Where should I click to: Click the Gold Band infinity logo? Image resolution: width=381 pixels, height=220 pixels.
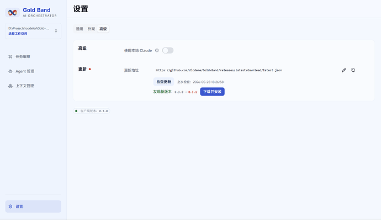12,12
